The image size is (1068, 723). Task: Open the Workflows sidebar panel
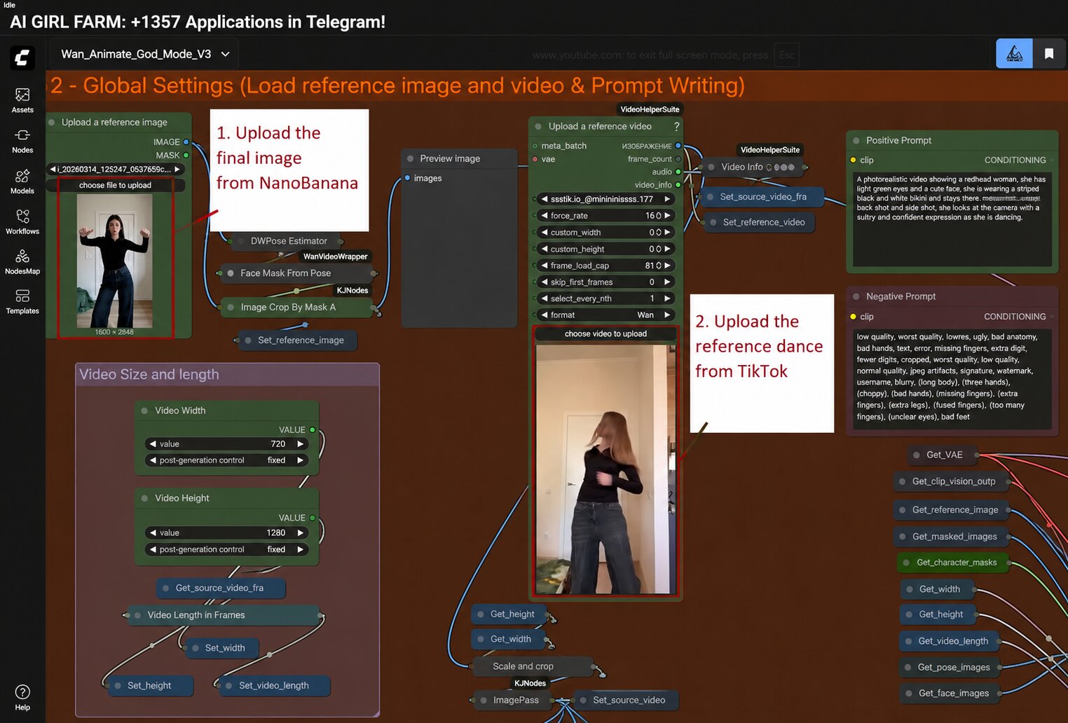coord(22,221)
